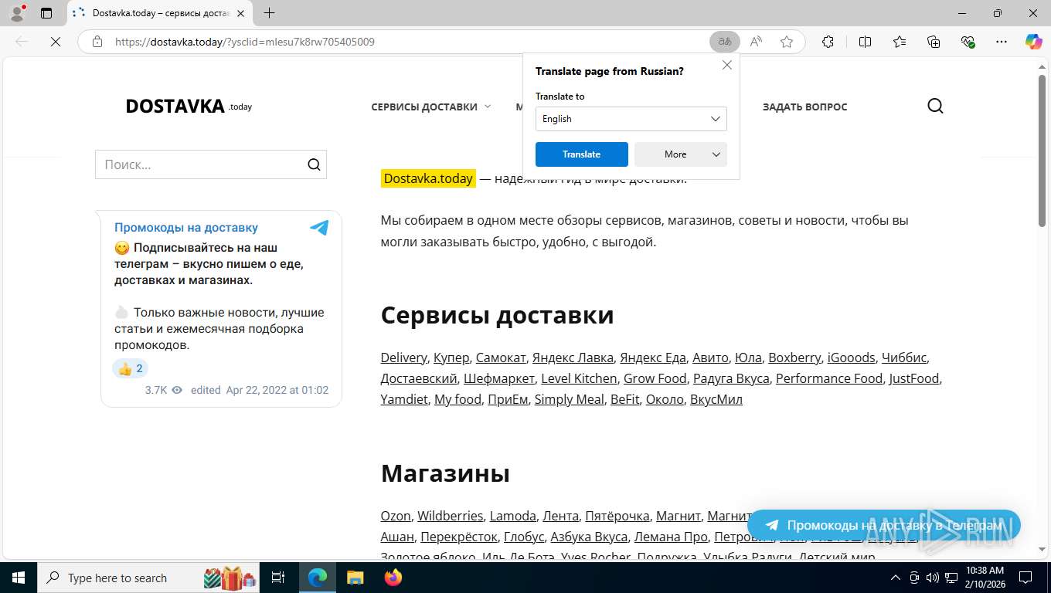Open the Промокоды на доставку Telegram link
This screenshot has height=593, width=1051.
pos(186,228)
